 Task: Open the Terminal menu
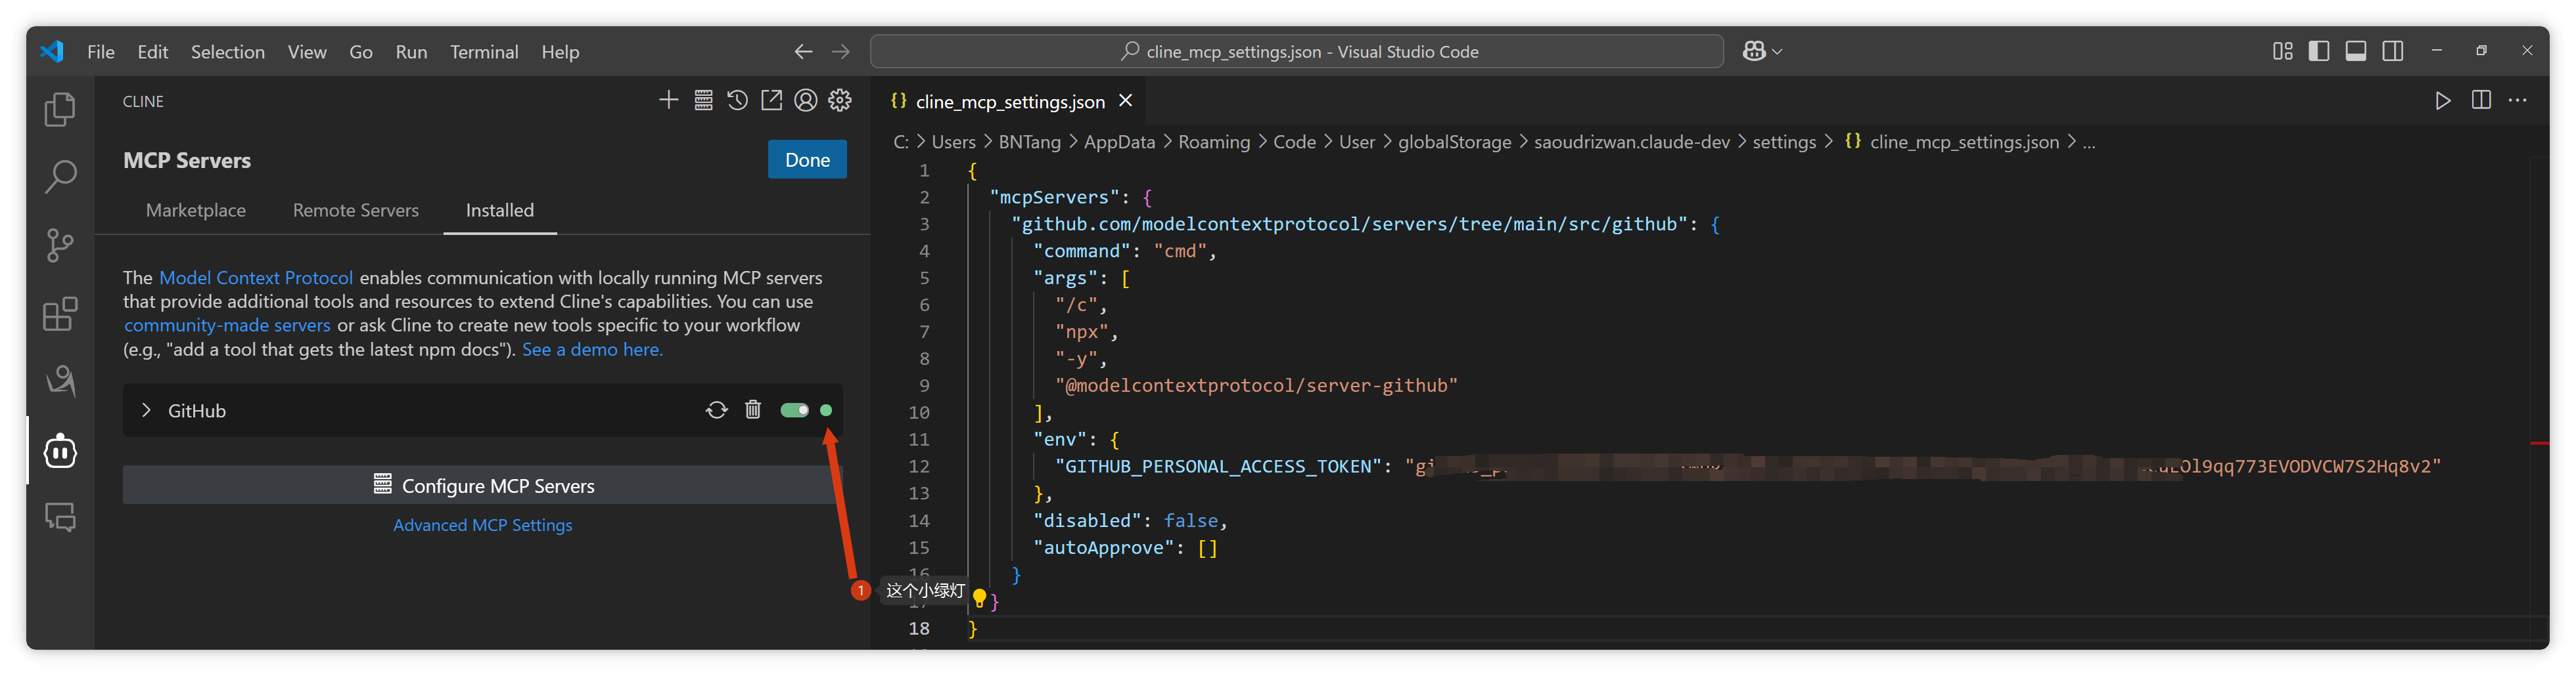[483, 52]
